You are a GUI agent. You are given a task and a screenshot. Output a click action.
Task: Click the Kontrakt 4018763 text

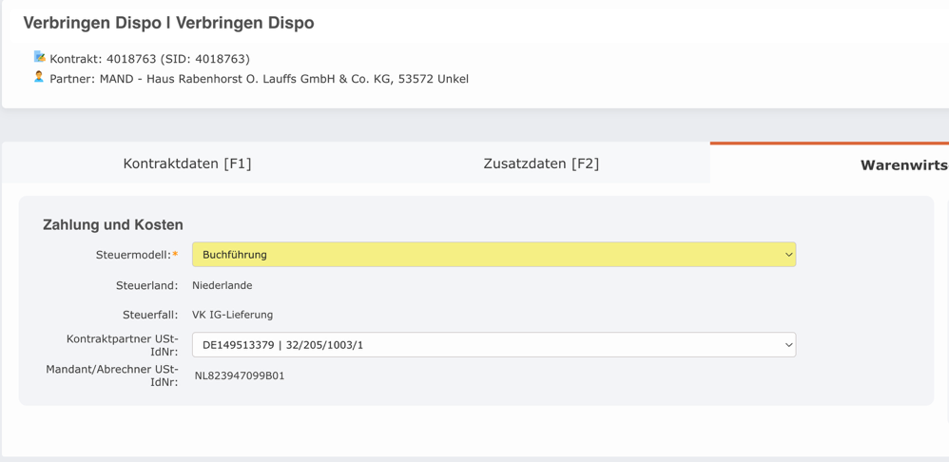click(149, 59)
